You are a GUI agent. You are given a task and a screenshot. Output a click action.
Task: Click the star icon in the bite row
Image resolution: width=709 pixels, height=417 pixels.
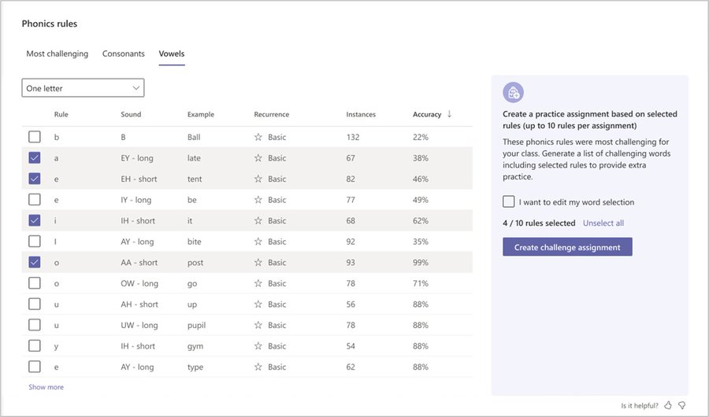pos(258,242)
